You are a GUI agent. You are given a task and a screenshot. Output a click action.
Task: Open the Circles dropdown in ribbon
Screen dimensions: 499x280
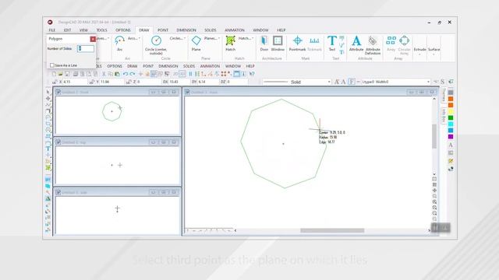coord(178,38)
